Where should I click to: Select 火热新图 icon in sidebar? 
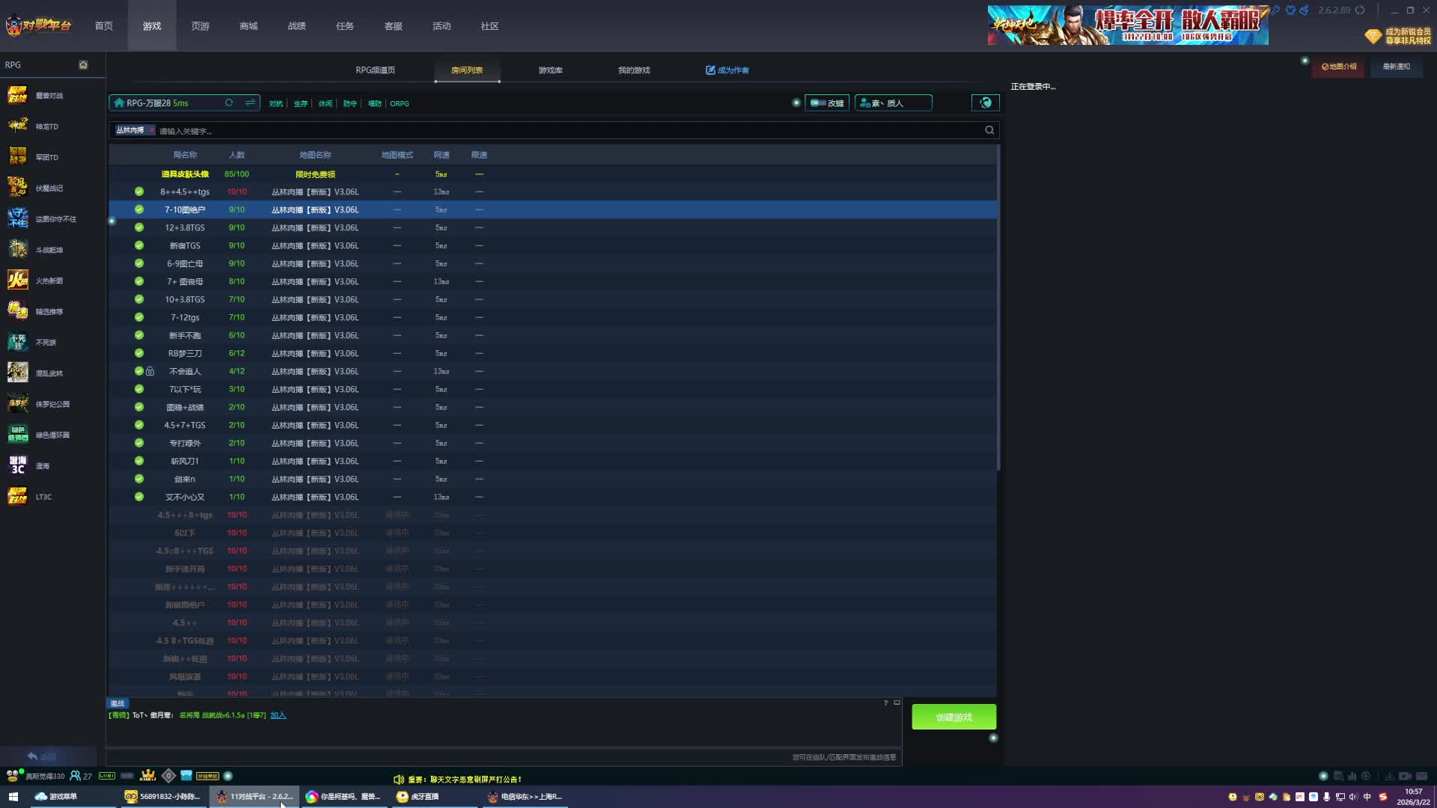coord(18,281)
